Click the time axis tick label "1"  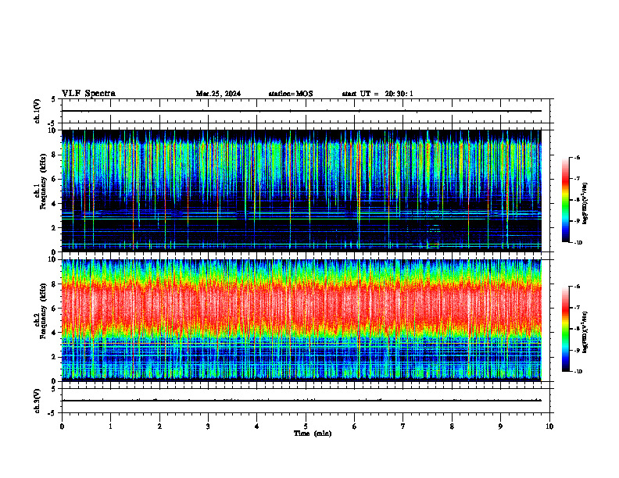(110, 426)
